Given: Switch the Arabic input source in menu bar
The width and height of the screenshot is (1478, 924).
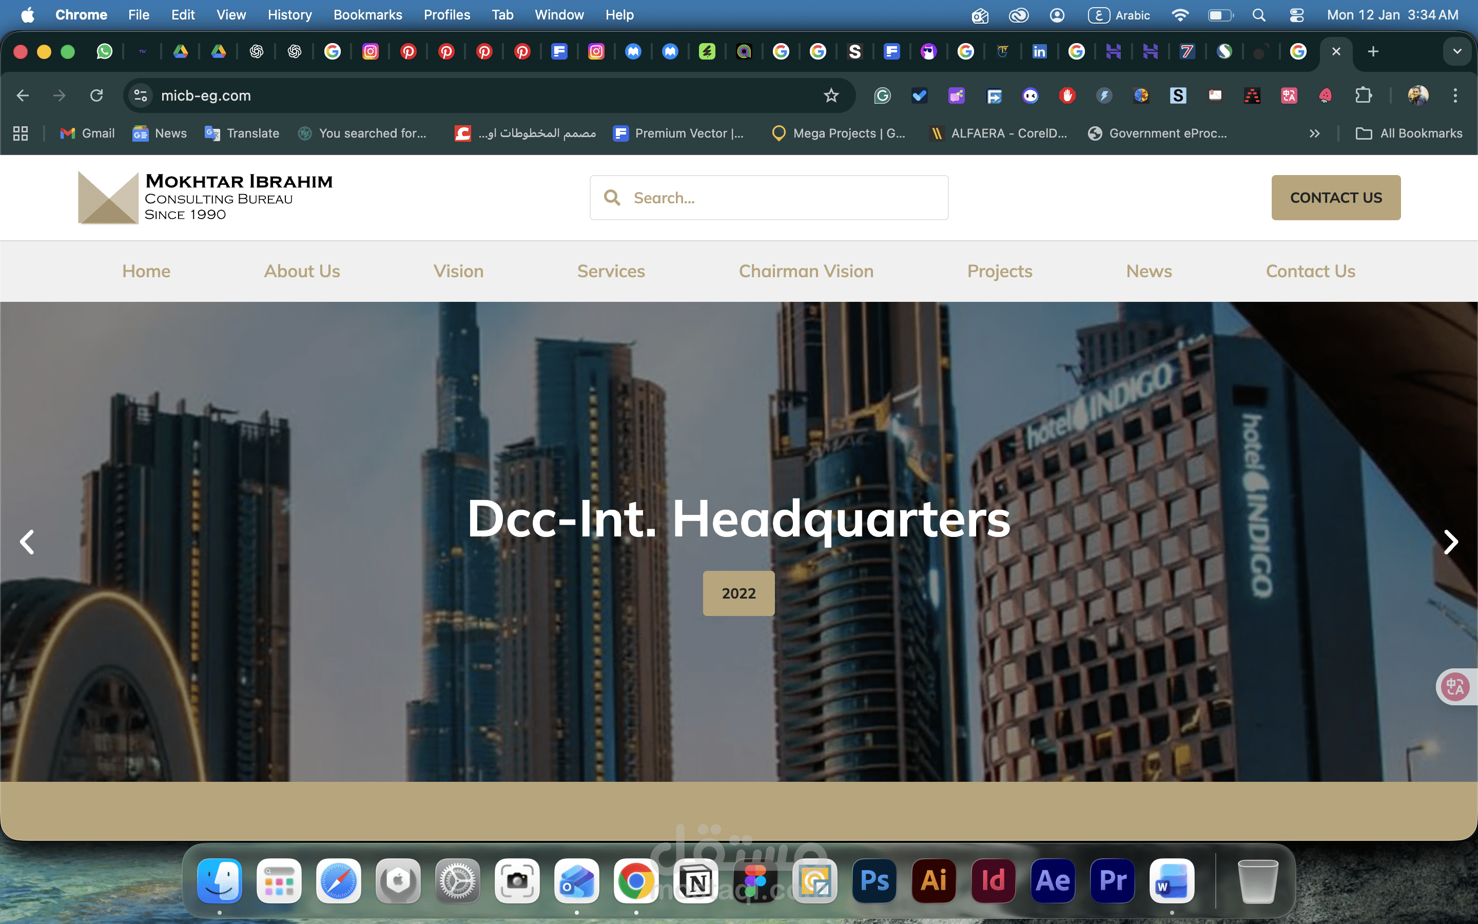Looking at the screenshot, I should [1119, 15].
